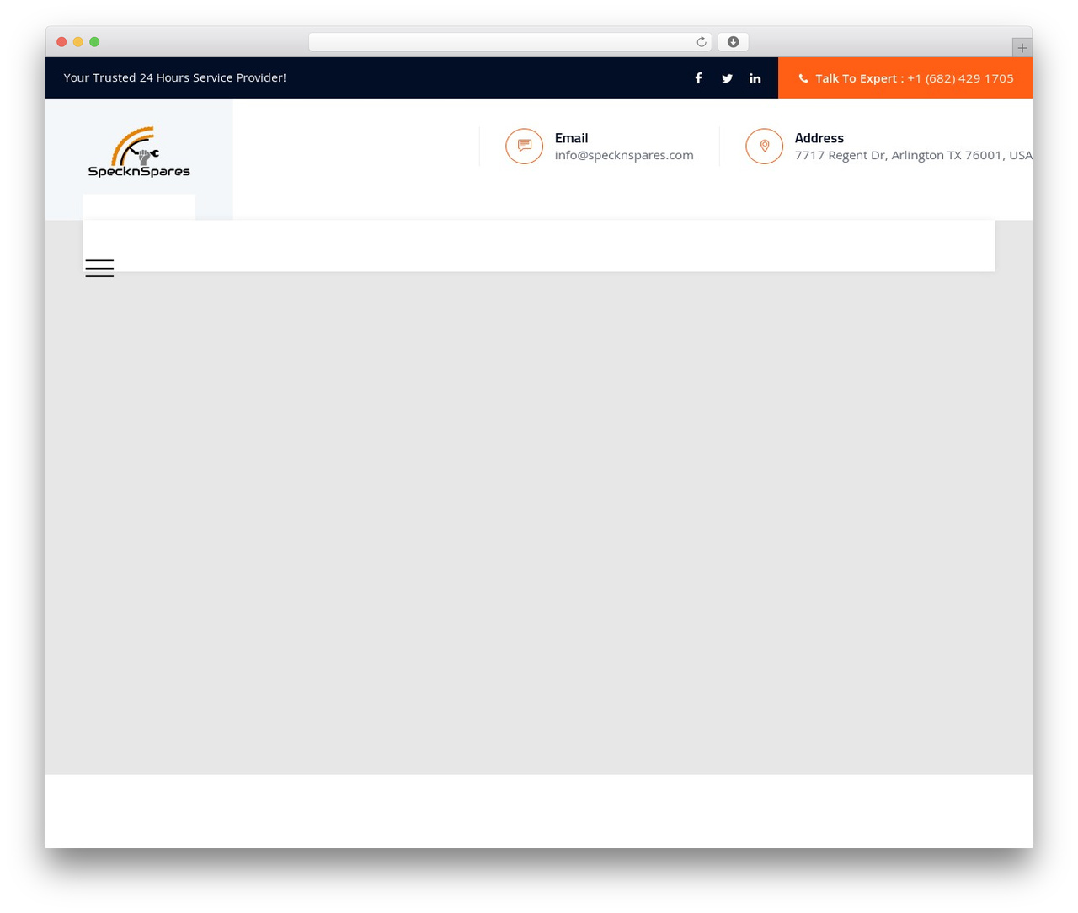Minimize the browser window with the yellow button
This screenshot has width=1078, height=913.
pos(78,42)
